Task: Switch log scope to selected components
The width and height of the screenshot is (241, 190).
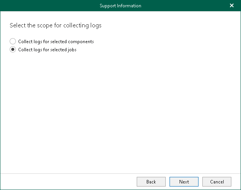Action: point(13,41)
